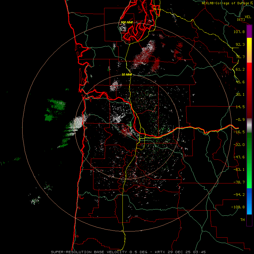Click the 14.5 velocity scale value

click(x=240, y=107)
